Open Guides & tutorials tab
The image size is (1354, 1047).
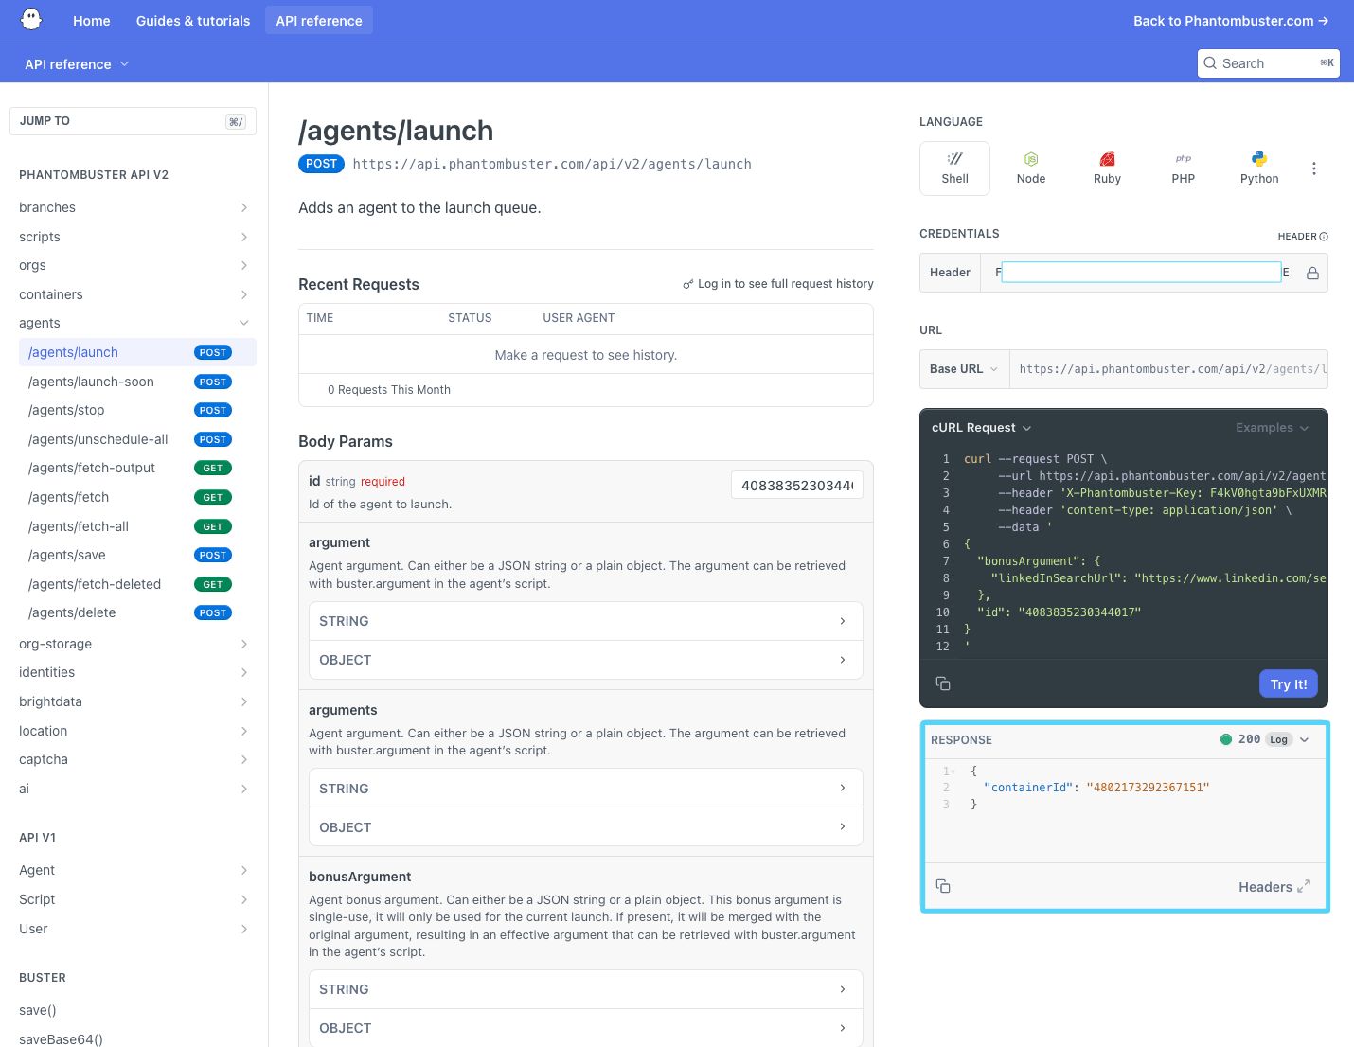click(x=193, y=20)
